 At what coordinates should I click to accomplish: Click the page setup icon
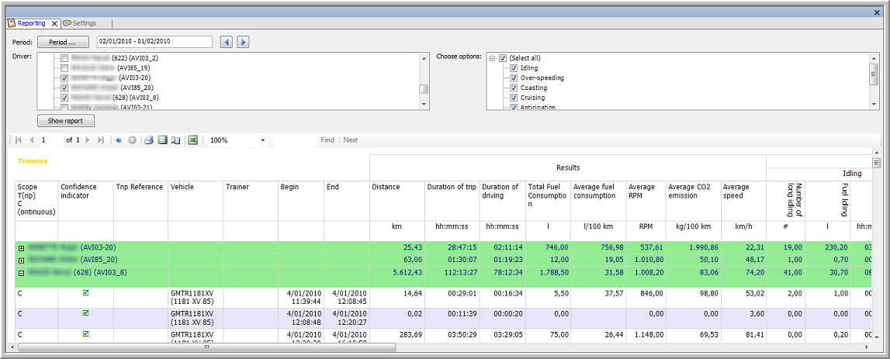coord(175,140)
